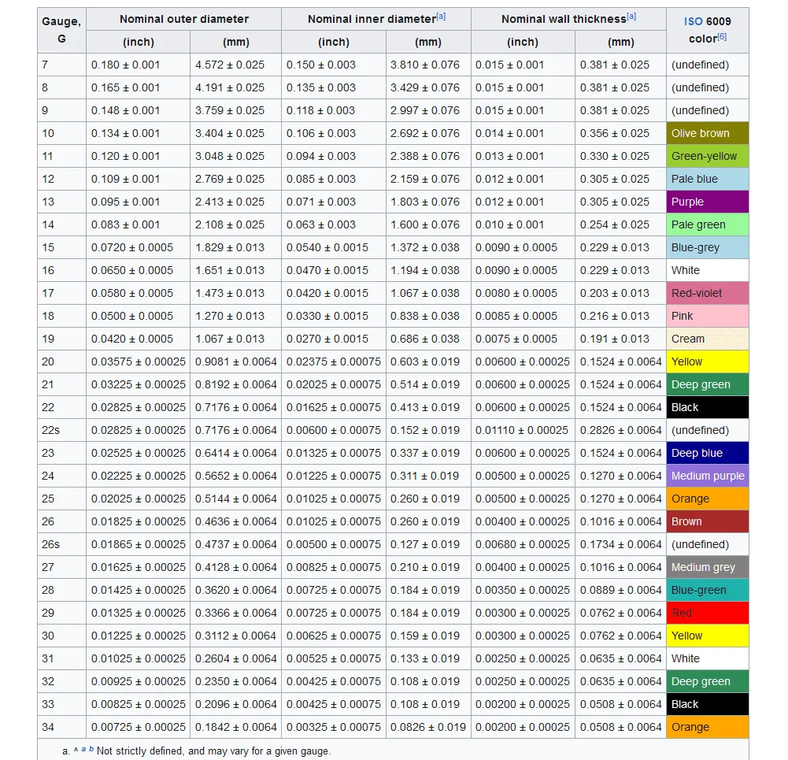Select the Green-yellow color cell
Screen dimensions: 788x760
(708, 156)
